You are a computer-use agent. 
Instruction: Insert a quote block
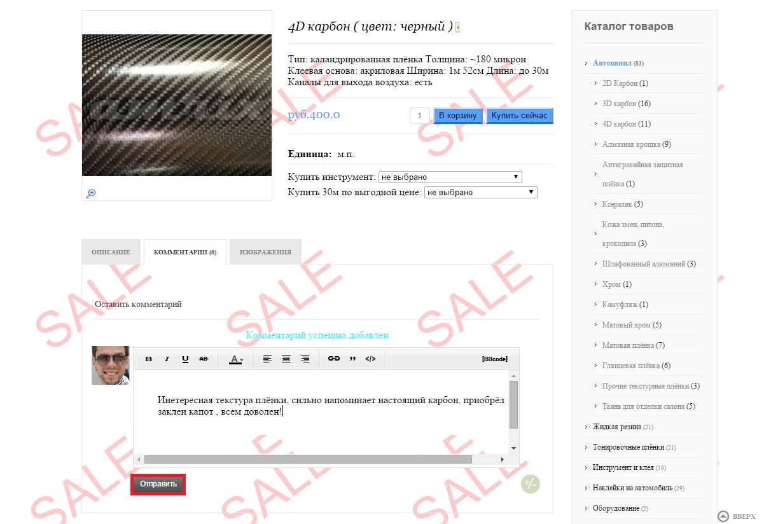tap(352, 359)
